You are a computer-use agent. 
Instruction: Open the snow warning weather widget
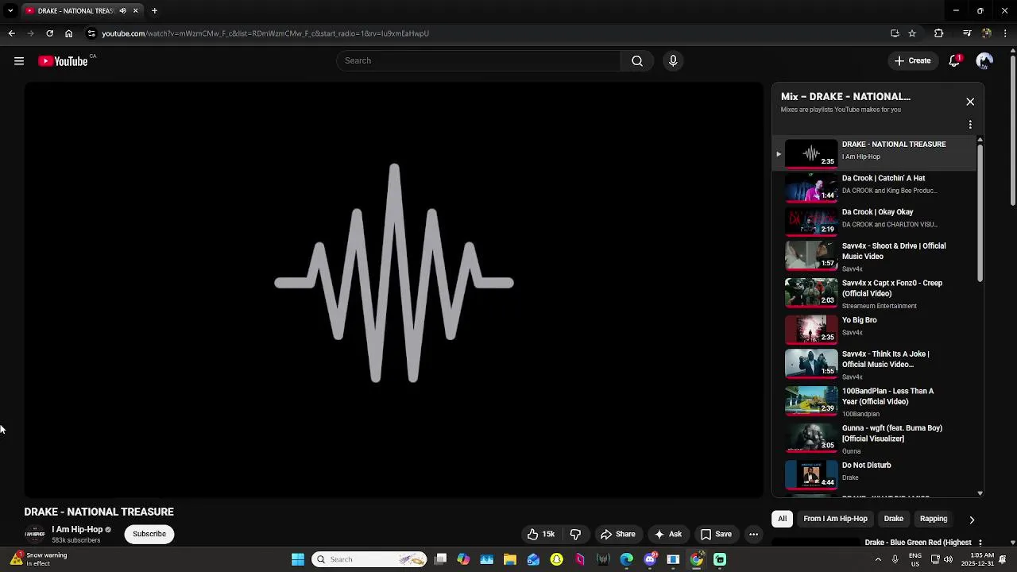pos(40,559)
